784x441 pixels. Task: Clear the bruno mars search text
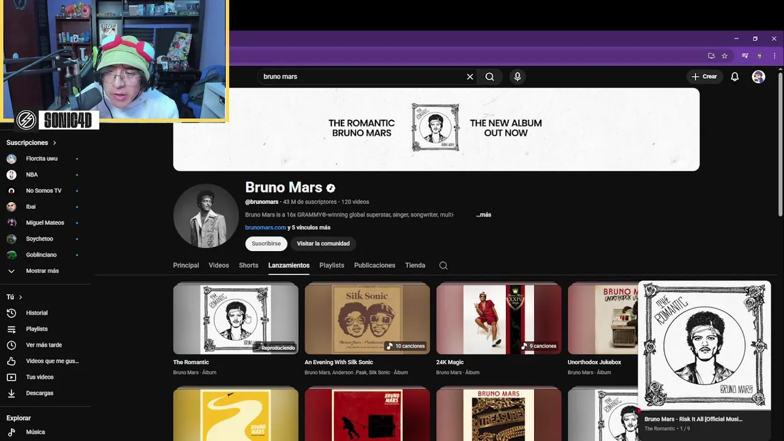470,77
